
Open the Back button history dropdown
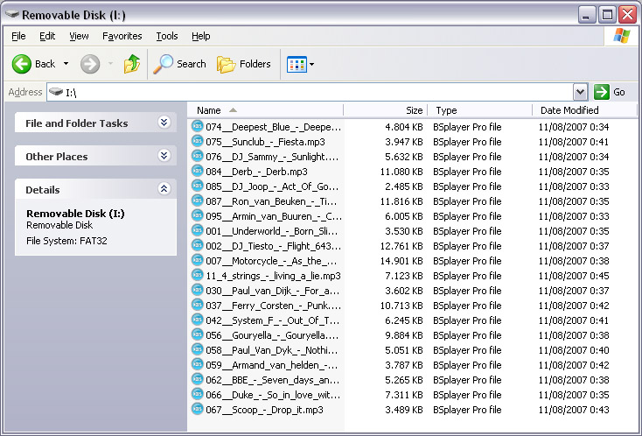click(x=66, y=64)
